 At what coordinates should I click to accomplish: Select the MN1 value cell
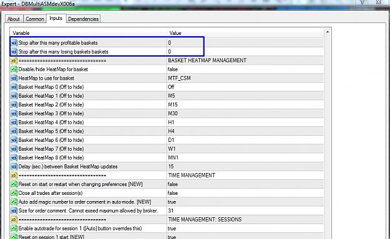click(x=245, y=157)
